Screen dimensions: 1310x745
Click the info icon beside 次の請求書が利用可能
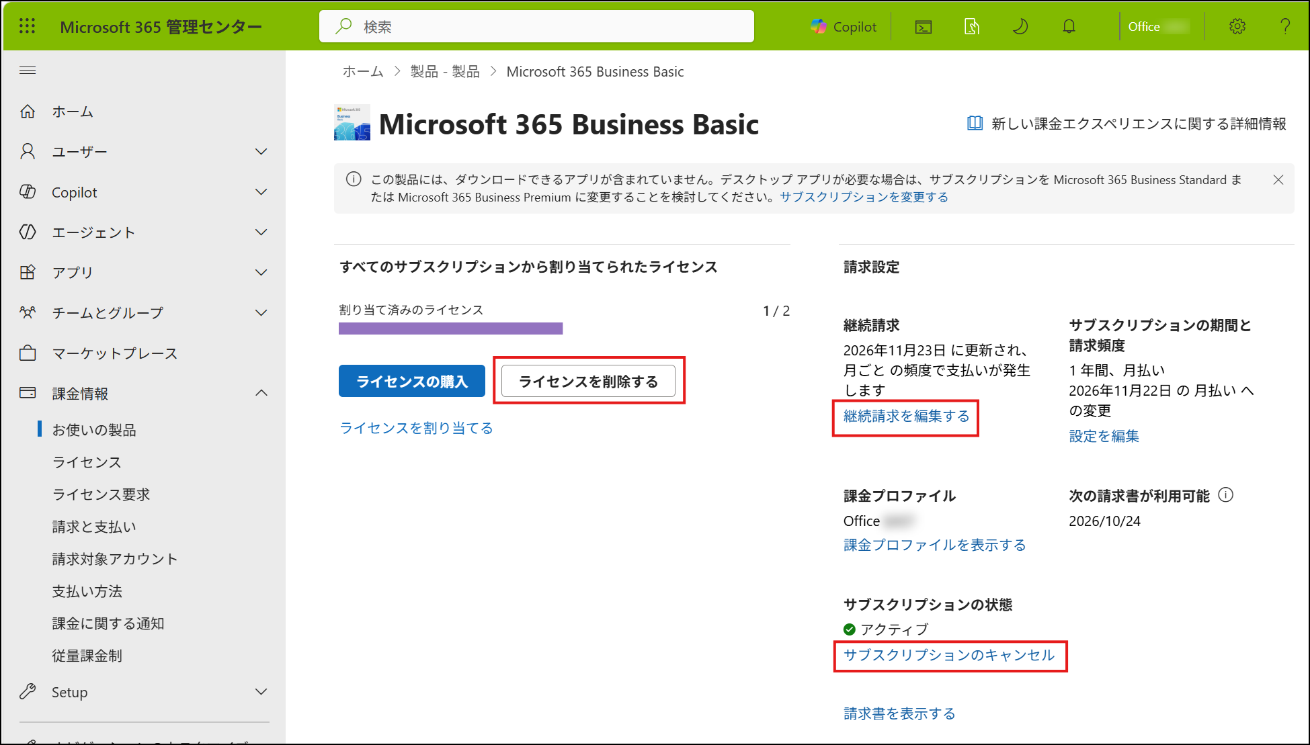[1226, 495]
